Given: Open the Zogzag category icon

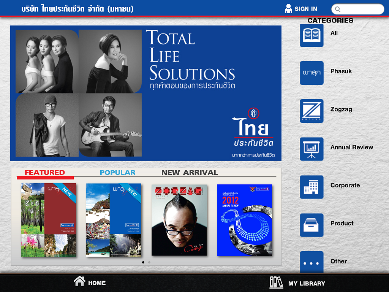Looking at the screenshot, I should [x=312, y=111].
